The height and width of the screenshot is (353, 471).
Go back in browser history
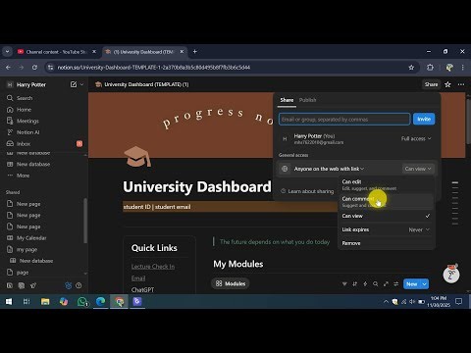click(8, 68)
